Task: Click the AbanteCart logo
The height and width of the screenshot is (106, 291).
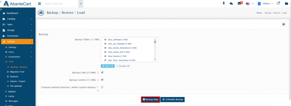Action: pos(17,3)
